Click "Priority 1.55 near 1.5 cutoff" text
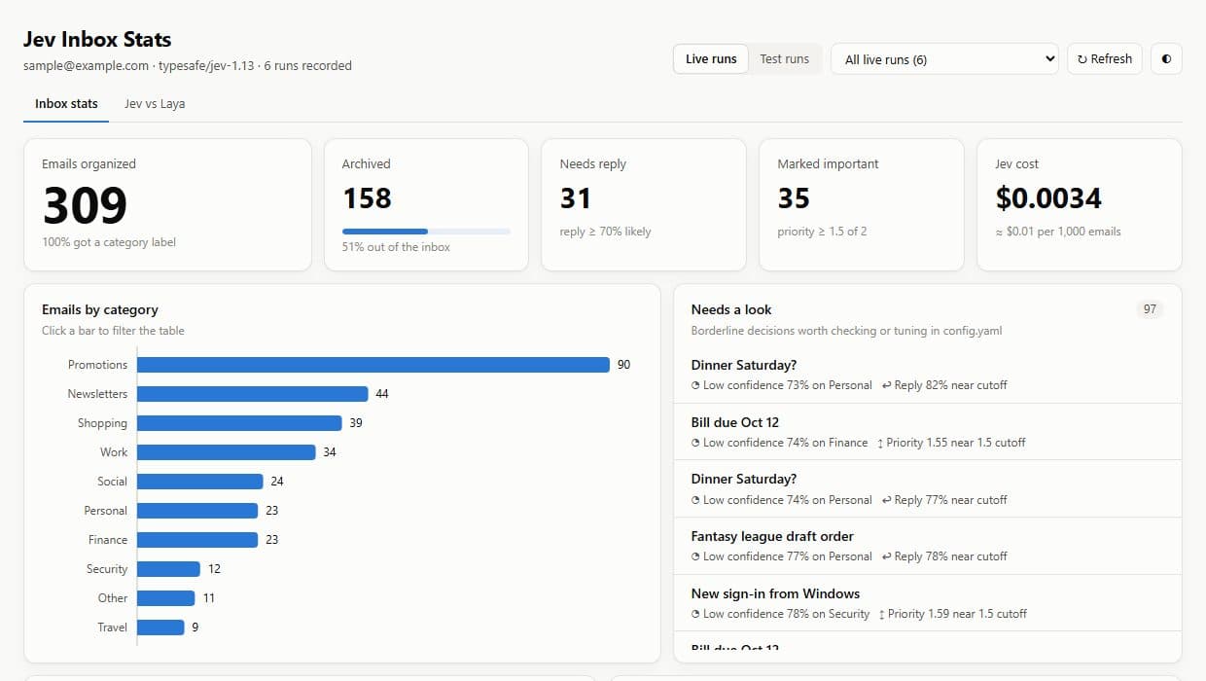This screenshot has width=1206, height=681. 950,443
